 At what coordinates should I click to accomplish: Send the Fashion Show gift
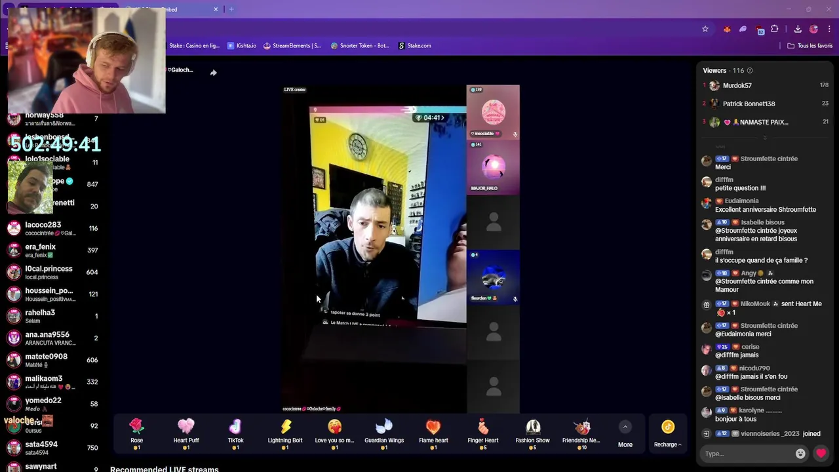click(532, 434)
